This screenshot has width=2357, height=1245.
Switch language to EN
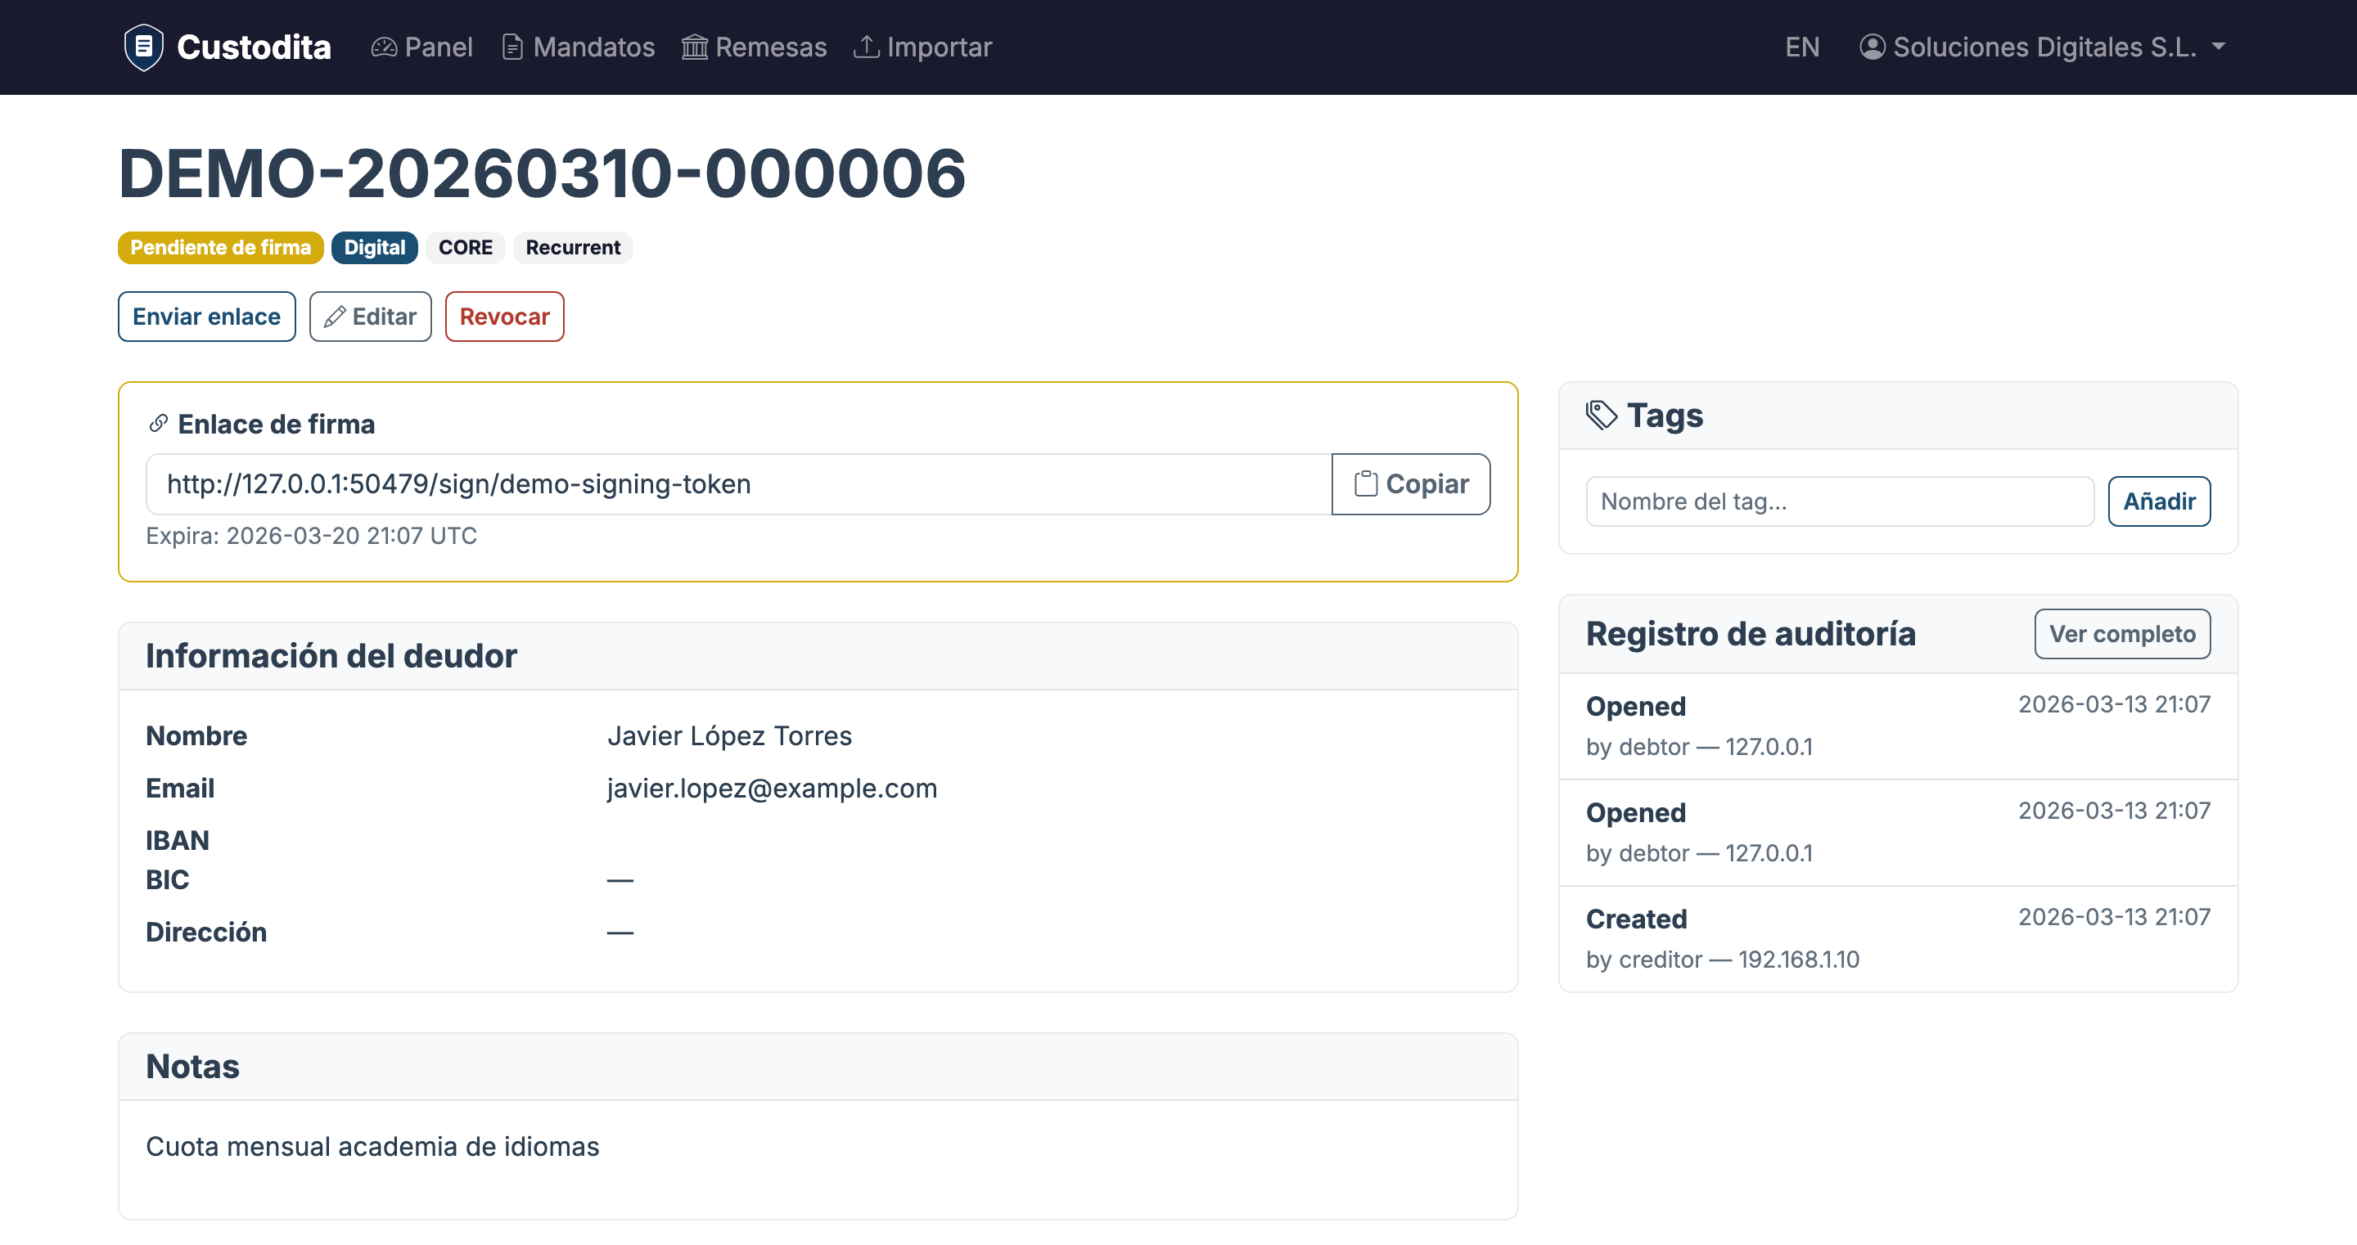click(1801, 47)
